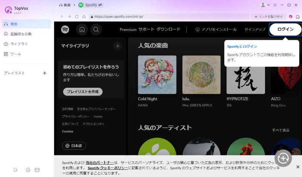Open the green apple artist thumbnail
Viewport: 302px width, 177px height.
click(157, 146)
